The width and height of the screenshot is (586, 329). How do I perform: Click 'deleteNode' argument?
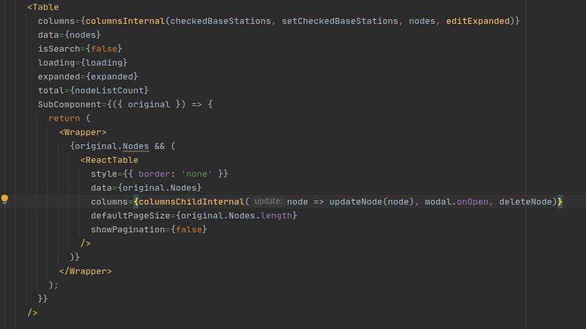(526, 202)
